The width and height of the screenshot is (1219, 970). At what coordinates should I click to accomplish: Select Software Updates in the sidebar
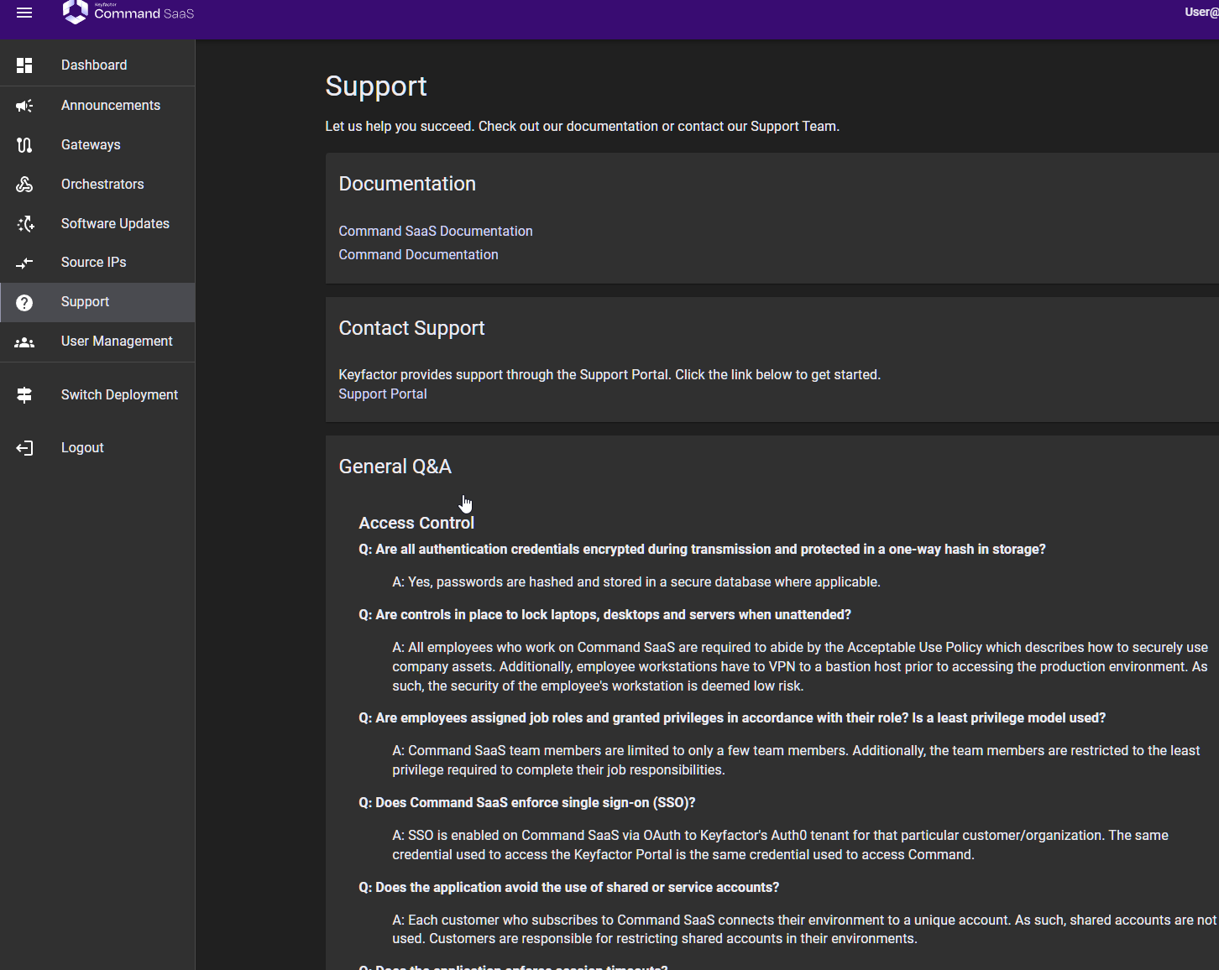click(x=115, y=224)
